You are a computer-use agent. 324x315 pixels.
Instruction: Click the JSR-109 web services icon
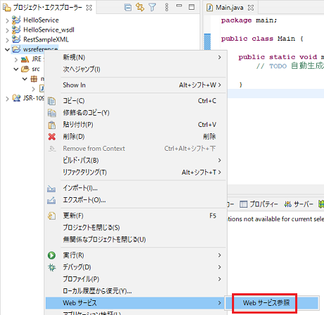click(x=16, y=98)
